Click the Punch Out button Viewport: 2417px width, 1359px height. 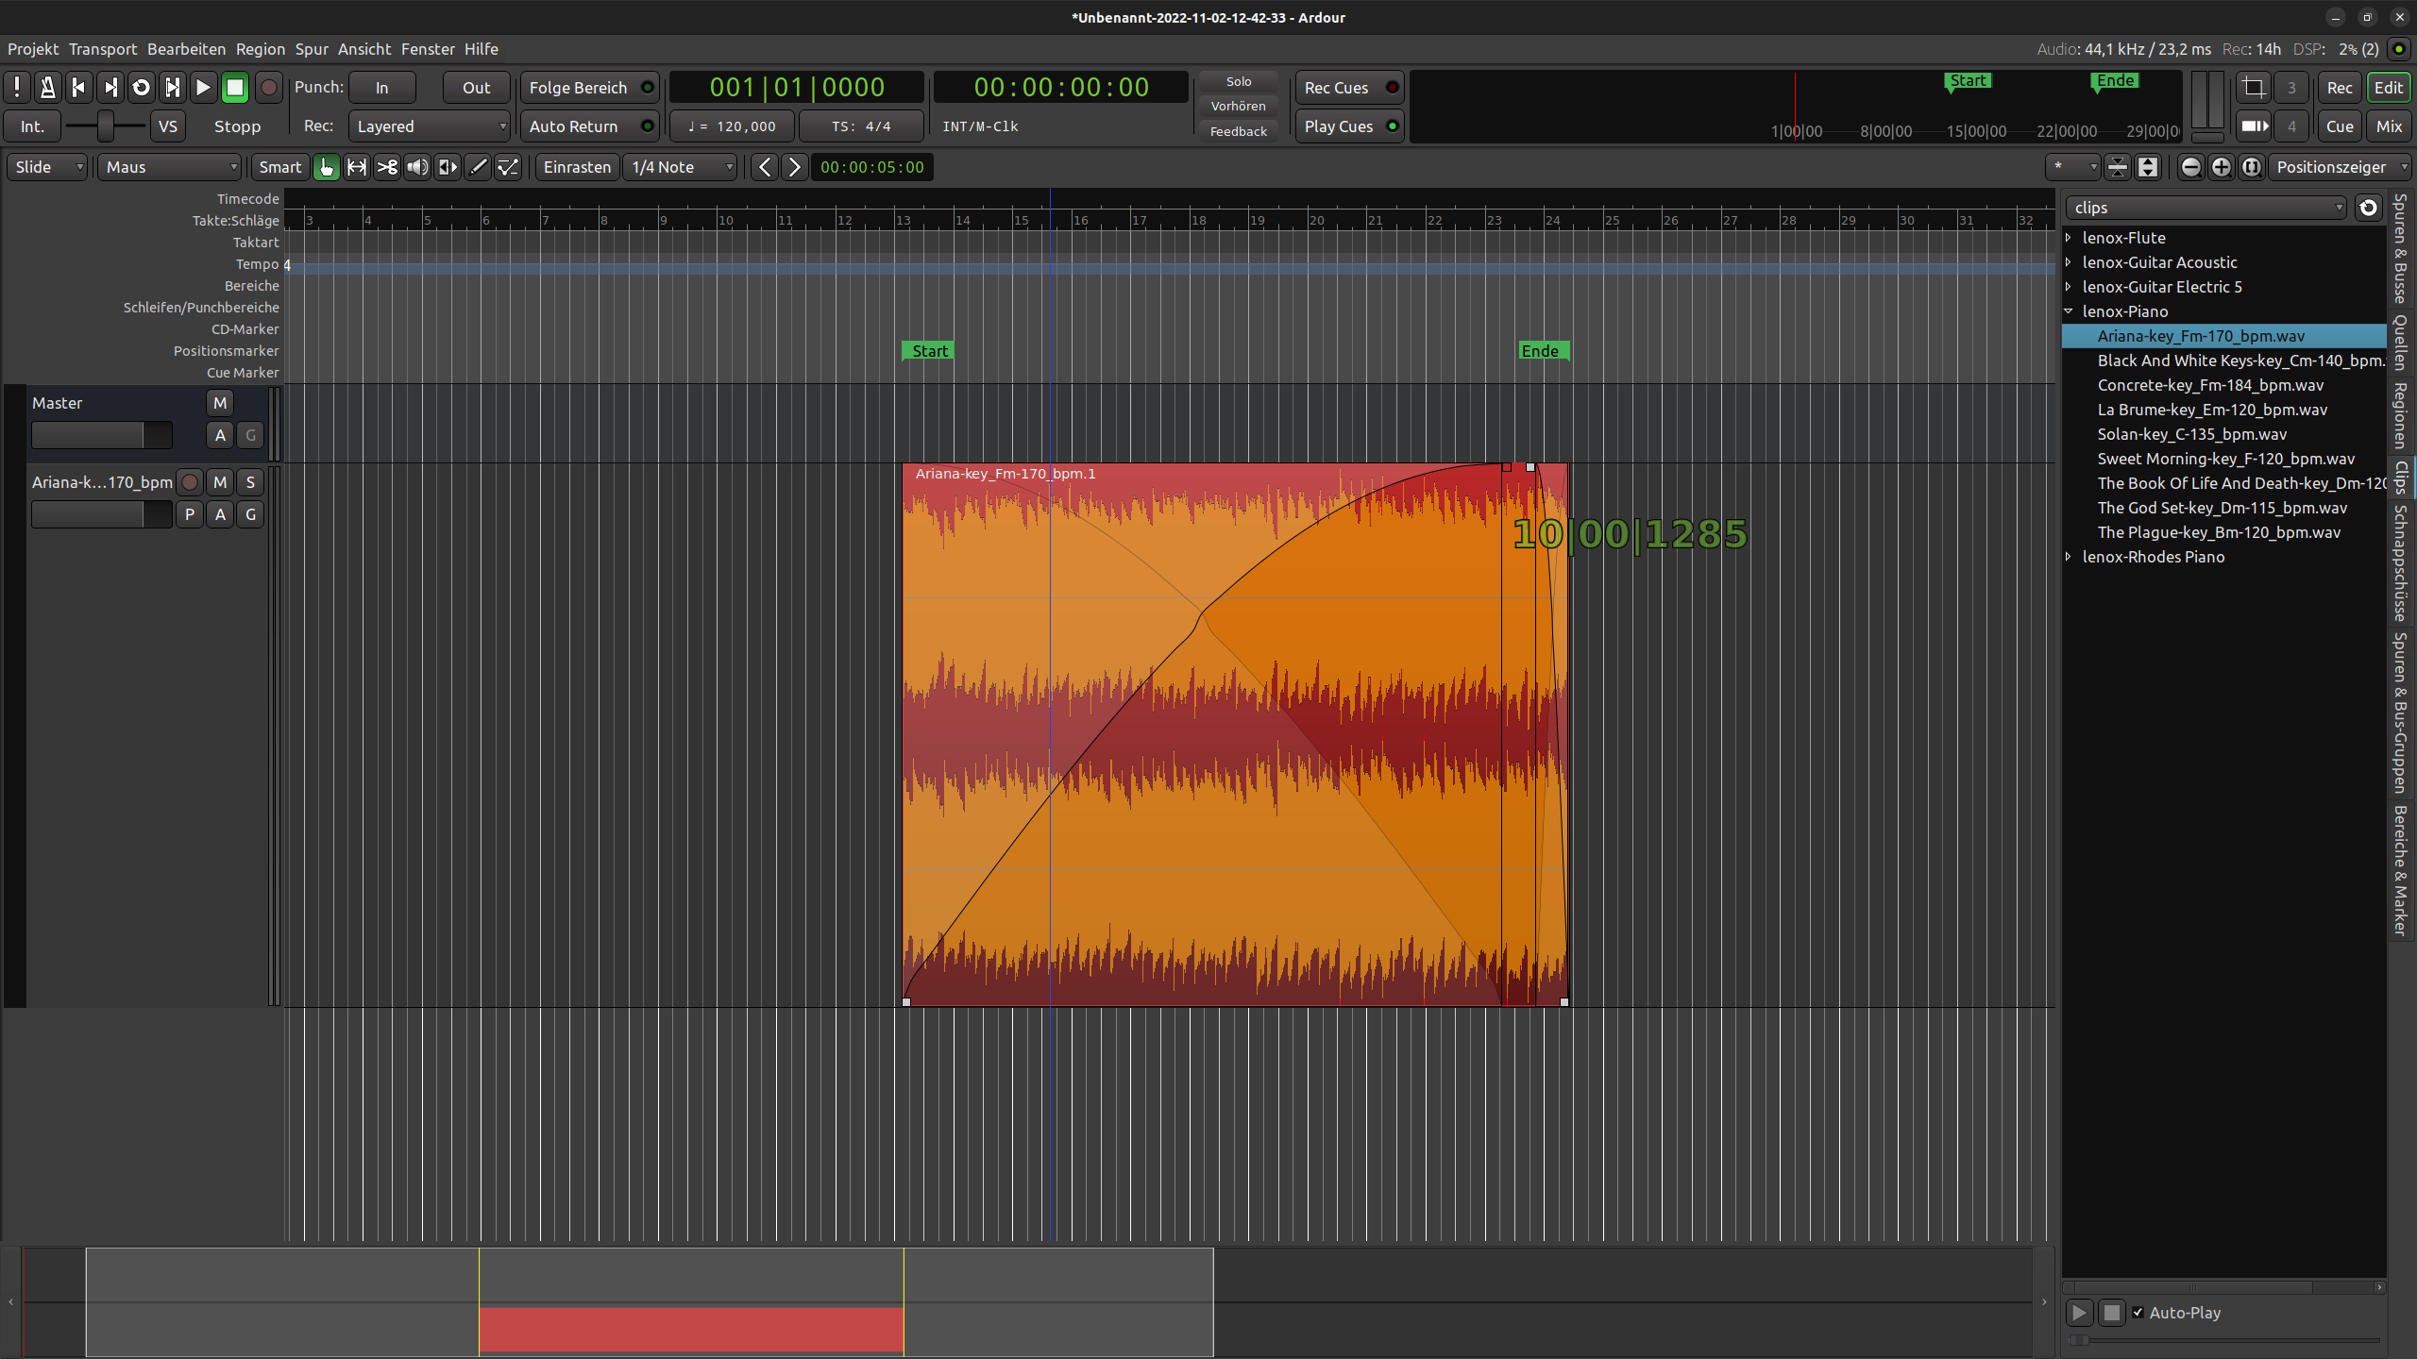[x=476, y=88]
